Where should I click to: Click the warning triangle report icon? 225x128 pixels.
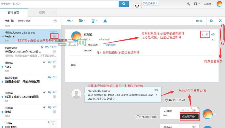point(105,21)
